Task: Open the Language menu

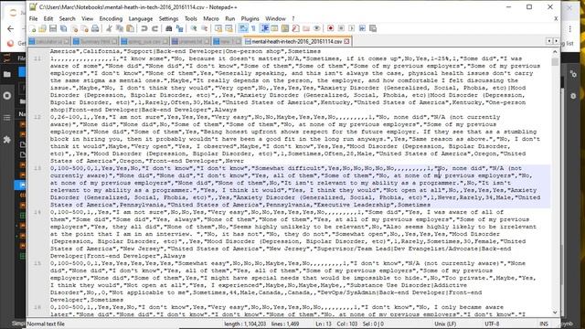Action: point(140,18)
